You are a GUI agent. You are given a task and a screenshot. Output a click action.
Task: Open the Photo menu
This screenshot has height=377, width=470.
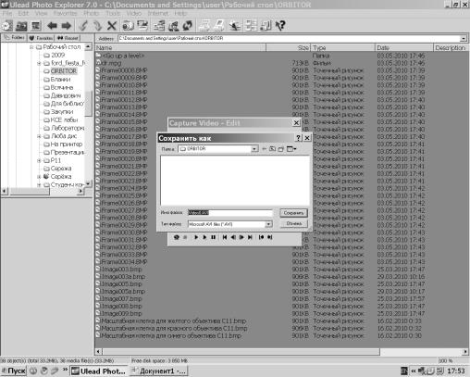point(92,13)
